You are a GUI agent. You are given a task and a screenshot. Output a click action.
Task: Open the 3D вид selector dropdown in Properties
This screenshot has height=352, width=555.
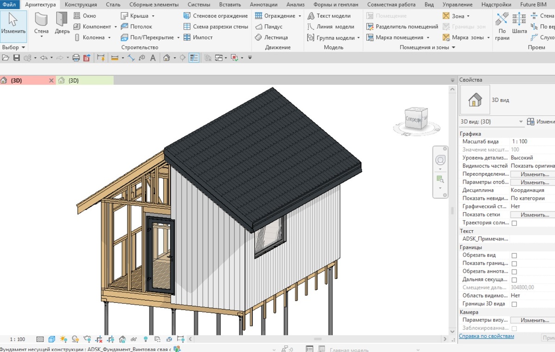[x=520, y=121]
